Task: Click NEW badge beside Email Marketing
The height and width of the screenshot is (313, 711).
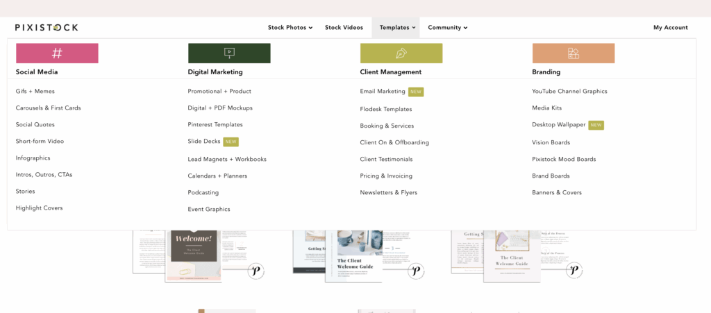Action: coord(416,92)
